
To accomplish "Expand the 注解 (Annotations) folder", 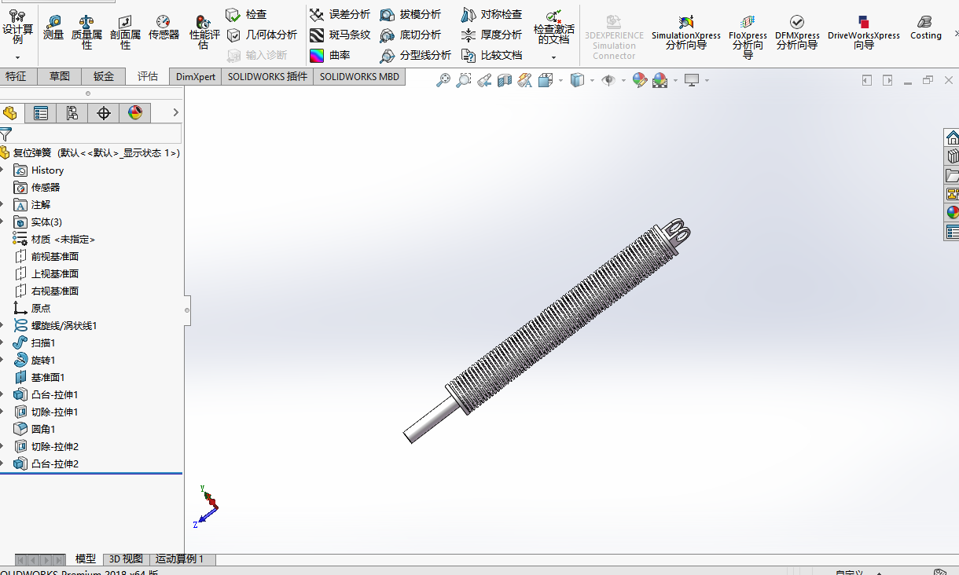I will click(x=2, y=205).
